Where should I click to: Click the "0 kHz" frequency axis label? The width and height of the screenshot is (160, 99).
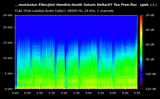click(9, 89)
